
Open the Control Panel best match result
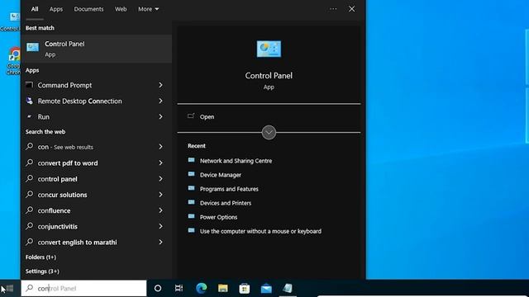96,49
